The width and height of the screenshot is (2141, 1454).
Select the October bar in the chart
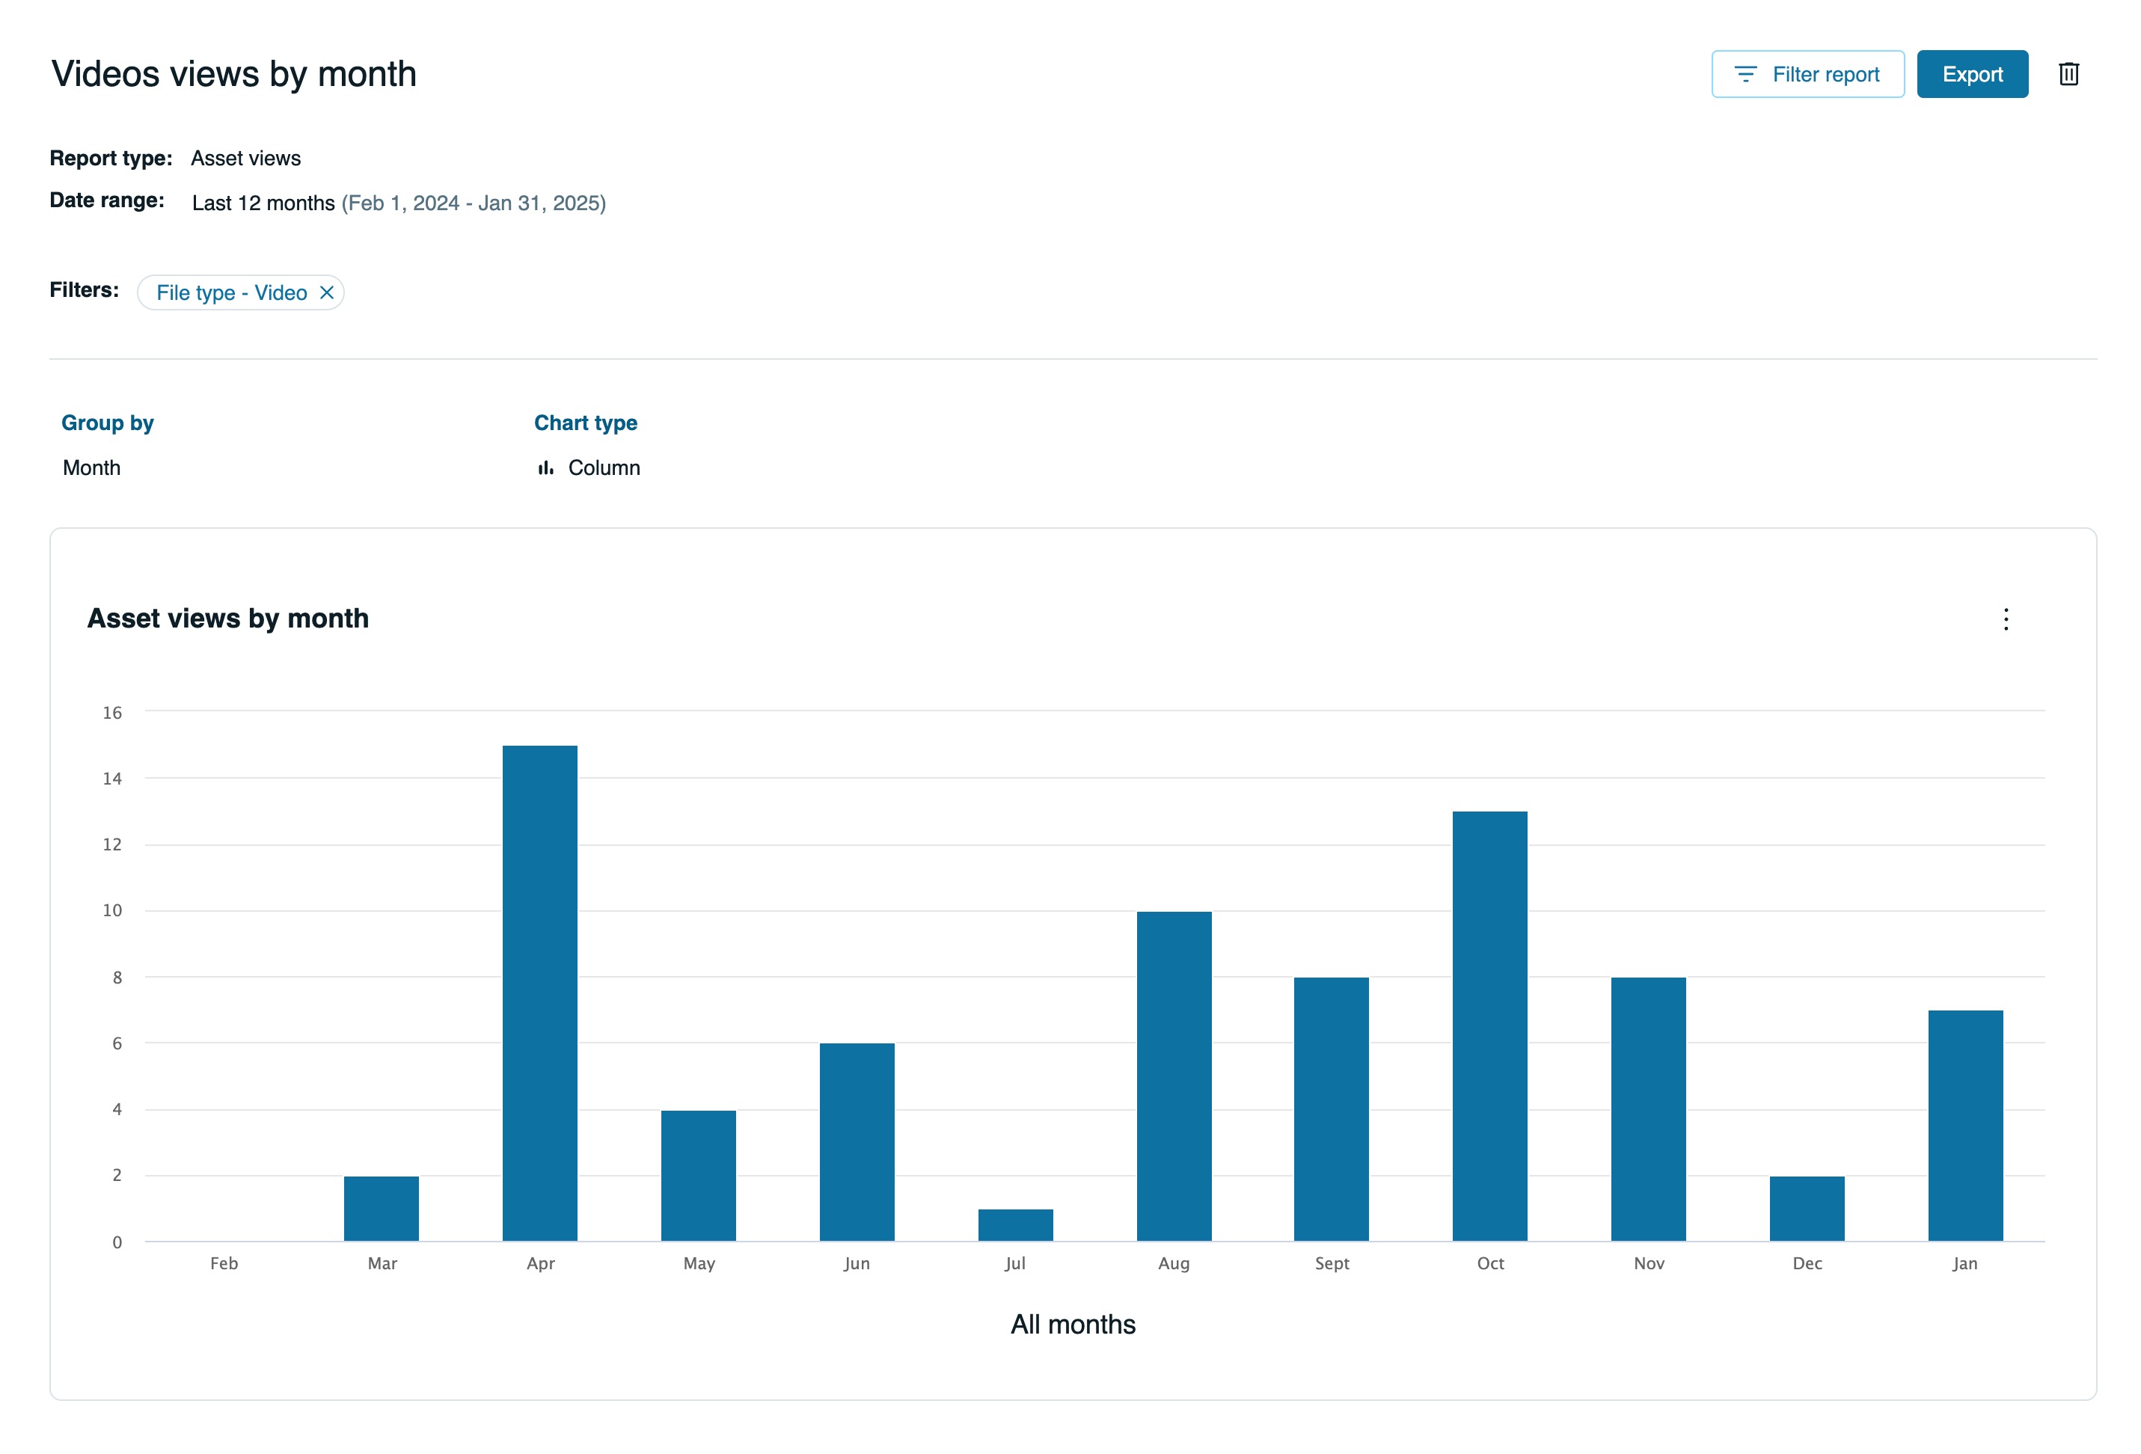(x=1489, y=1026)
